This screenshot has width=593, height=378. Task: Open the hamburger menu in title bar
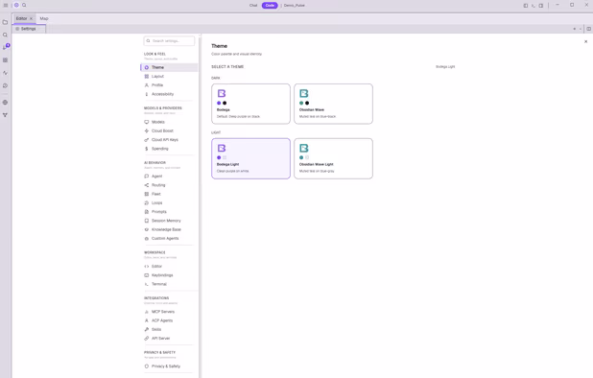[6, 6]
